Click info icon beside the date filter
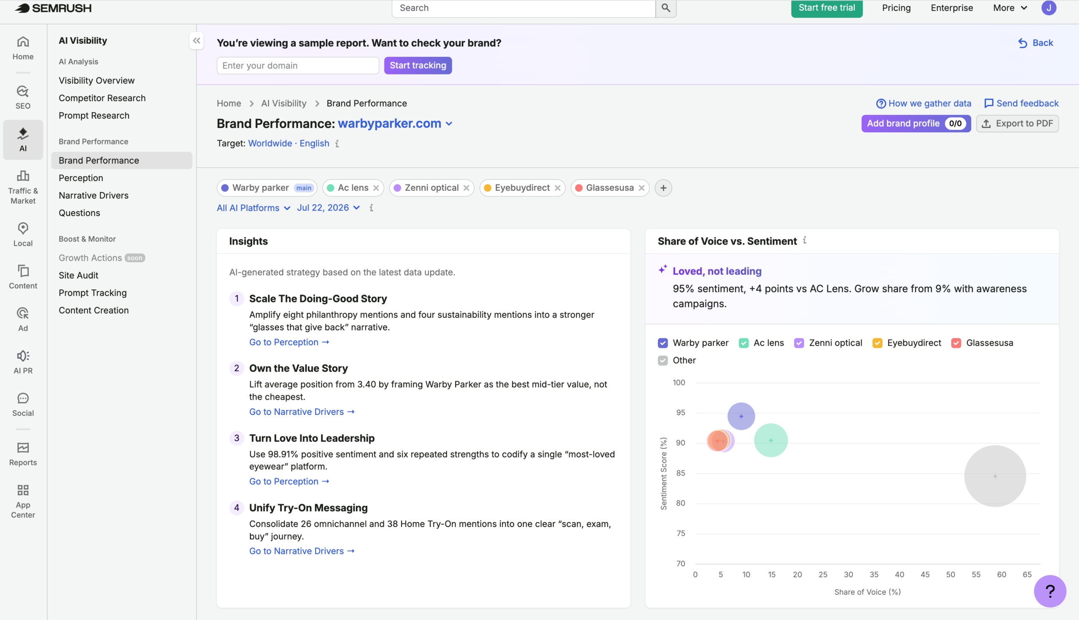Screen dimensions: 1079x620 click(x=371, y=208)
